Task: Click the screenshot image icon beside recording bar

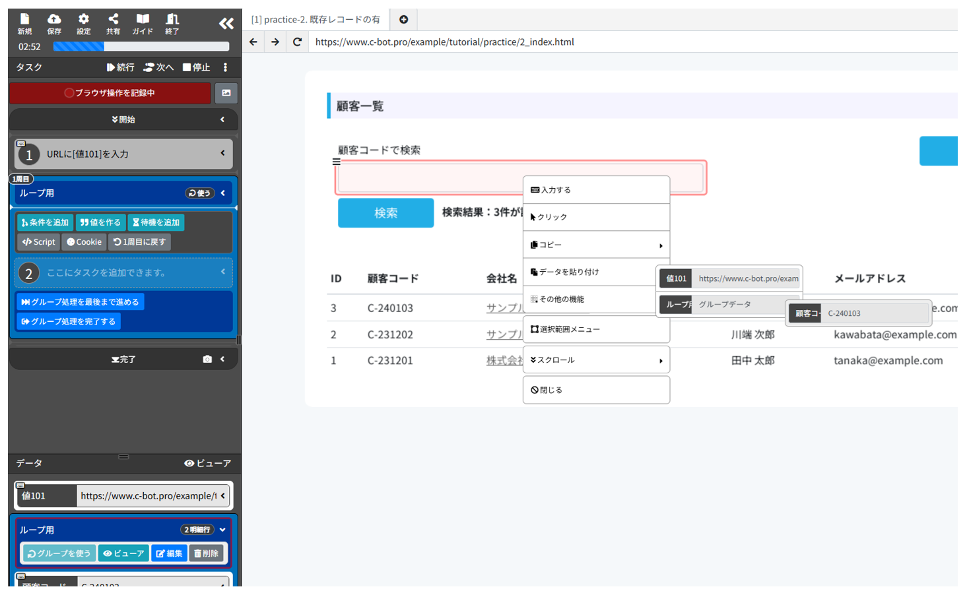Action: coord(226,93)
